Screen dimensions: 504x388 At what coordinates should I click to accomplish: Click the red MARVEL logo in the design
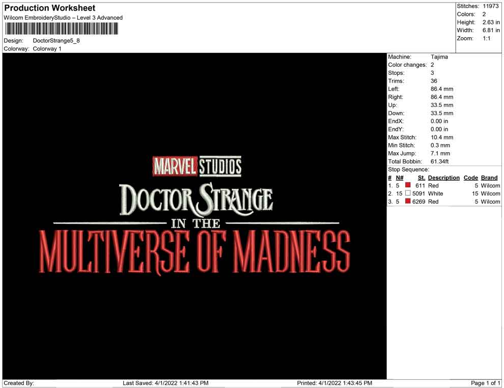[x=175, y=166]
